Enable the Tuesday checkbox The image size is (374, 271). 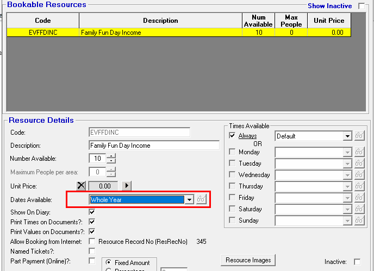click(x=232, y=163)
